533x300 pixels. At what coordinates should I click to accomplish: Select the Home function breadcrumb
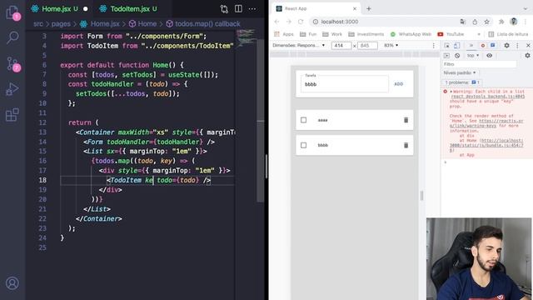(147, 24)
